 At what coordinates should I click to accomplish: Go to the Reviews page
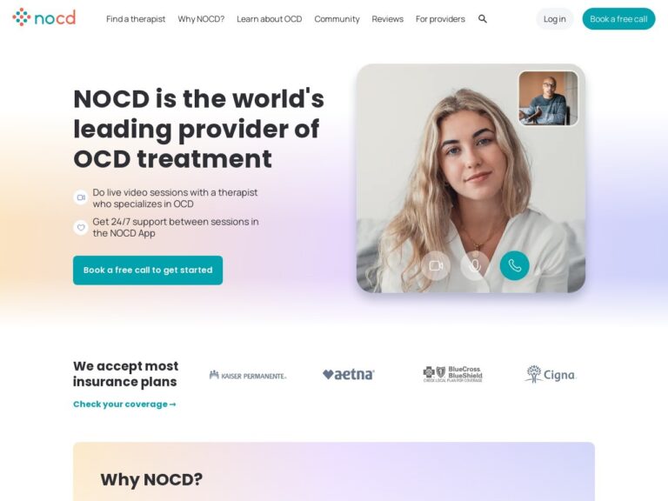(x=387, y=19)
